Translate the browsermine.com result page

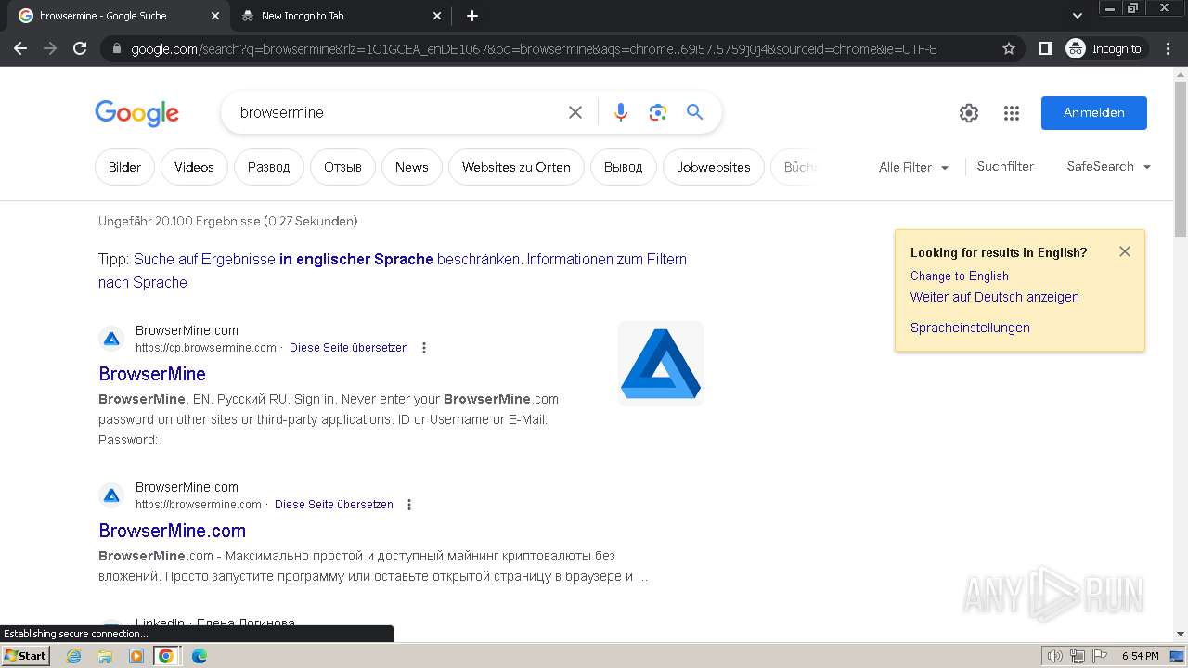pyautogui.click(x=334, y=505)
